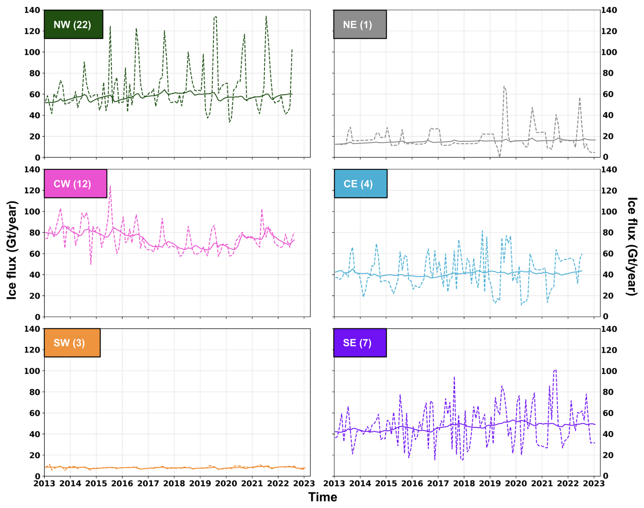Select the 2018 tick label below SW panel

[x=174, y=484]
